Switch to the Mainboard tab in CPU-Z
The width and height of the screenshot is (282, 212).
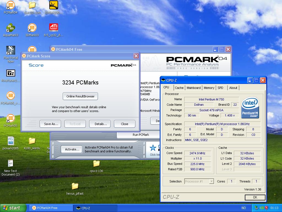[x=194, y=88]
